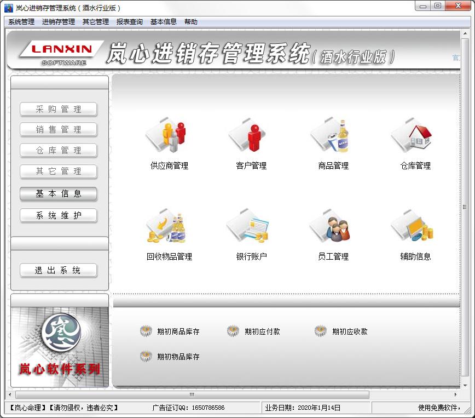475x418 pixels.
Task: Click the gear icon beside 期初应付款
Action: click(233, 331)
